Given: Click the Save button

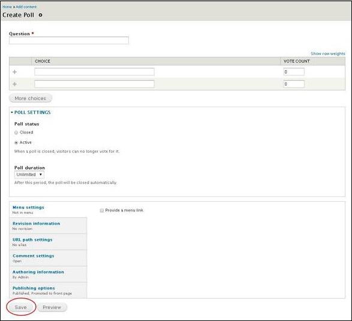Looking at the screenshot, I should click(21, 307).
